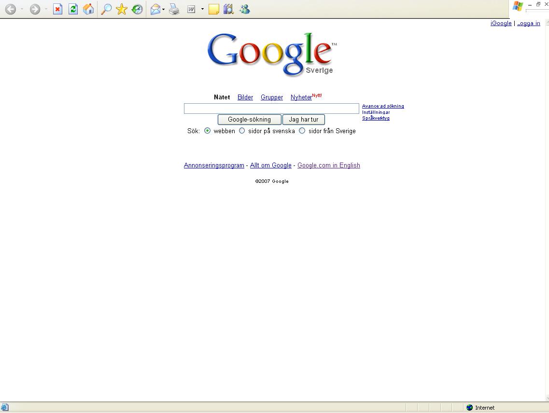Screen dimensions: 549x413
Task: Expand the Mail button dropdown arrow
Action: pyautogui.click(x=164, y=9)
